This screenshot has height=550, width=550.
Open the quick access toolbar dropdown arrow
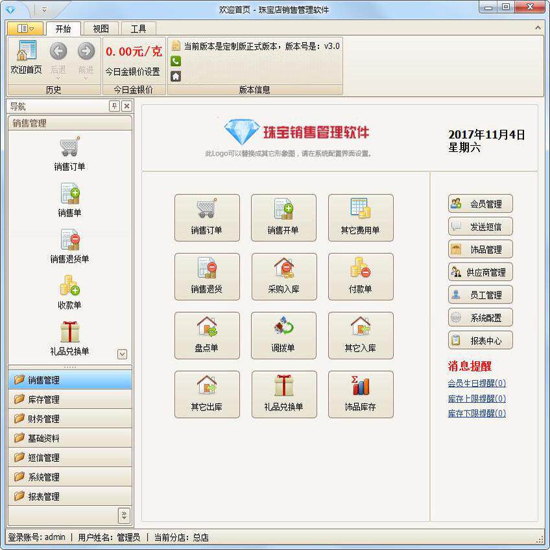tap(44, 10)
